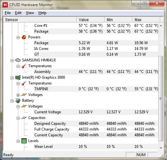
Task: Click the NUM status bar indicator
Action: point(141,155)
